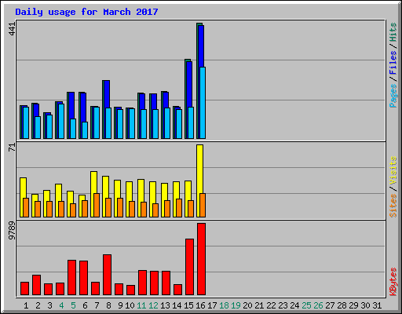The height and width of the screenshot is (314, 402).
Task: Click day 29 on the x-axis
Action: click(353, 305)
